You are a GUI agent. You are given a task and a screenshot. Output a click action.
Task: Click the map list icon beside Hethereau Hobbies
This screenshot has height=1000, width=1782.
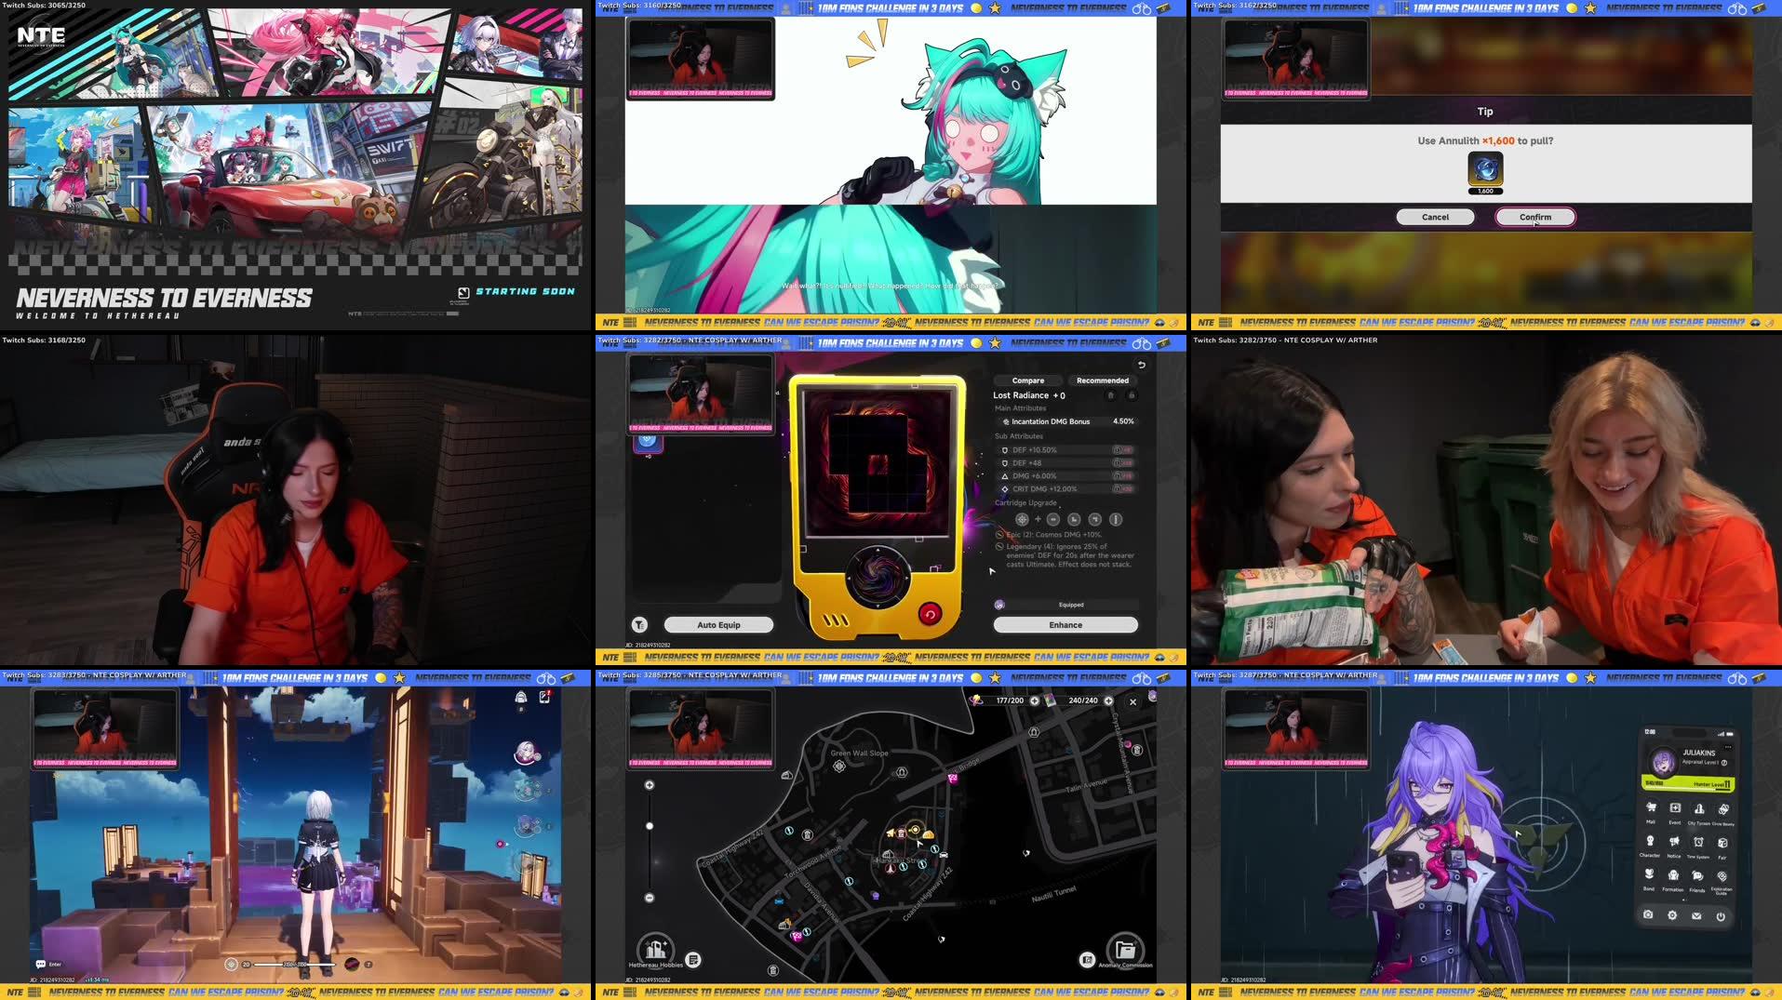pos(693,960)
